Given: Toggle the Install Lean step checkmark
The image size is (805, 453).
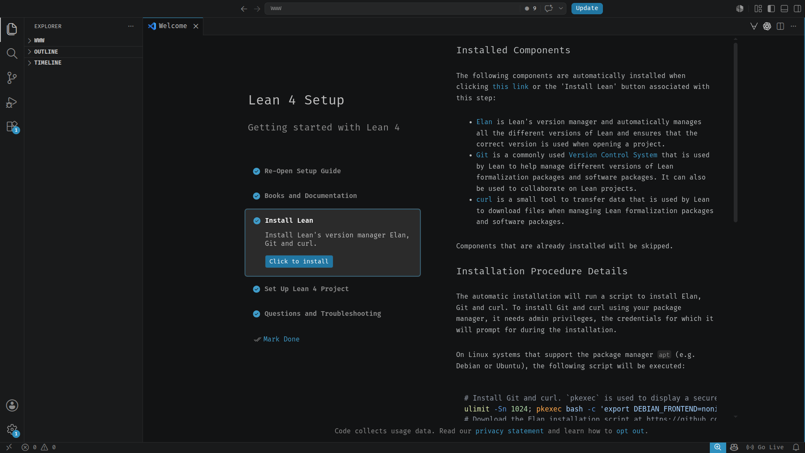Looking at the screenshot, I should (257, 221).
